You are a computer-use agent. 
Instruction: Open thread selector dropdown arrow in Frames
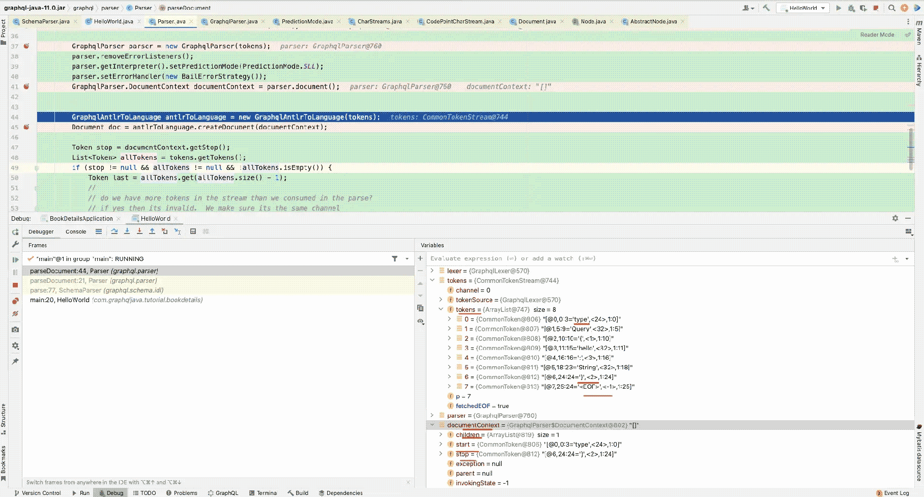coord(407,259)
